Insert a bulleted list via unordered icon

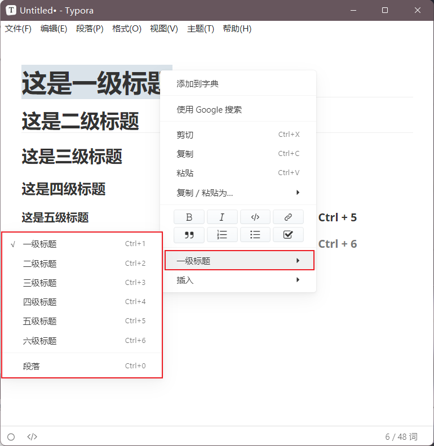[x=255, y=235]
